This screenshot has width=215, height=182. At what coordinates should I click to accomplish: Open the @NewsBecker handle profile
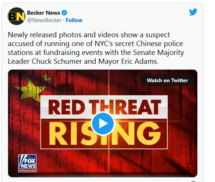[x=44, y=20]
